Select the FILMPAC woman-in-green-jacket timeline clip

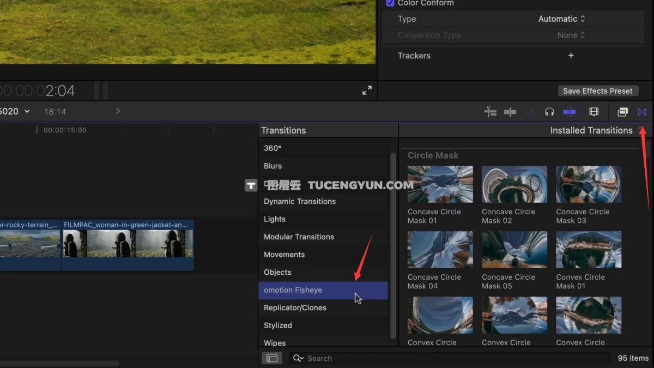(128, 245)
